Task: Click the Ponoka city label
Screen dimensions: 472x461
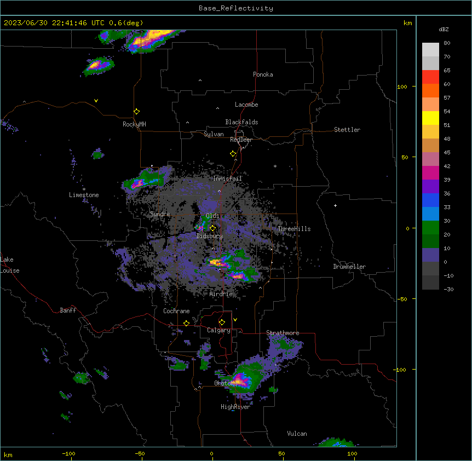Action: [263, 74]
